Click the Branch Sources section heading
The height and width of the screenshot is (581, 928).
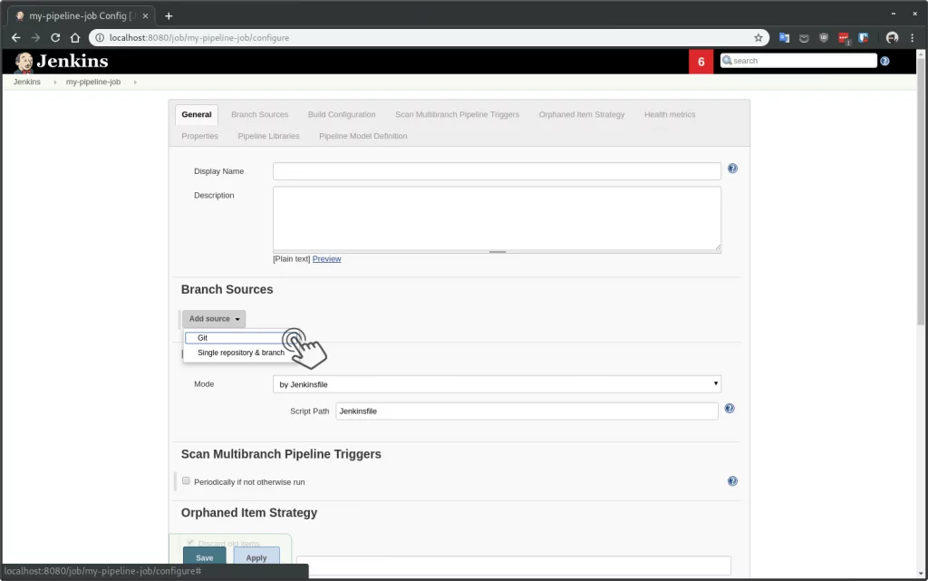pos(227,290)
